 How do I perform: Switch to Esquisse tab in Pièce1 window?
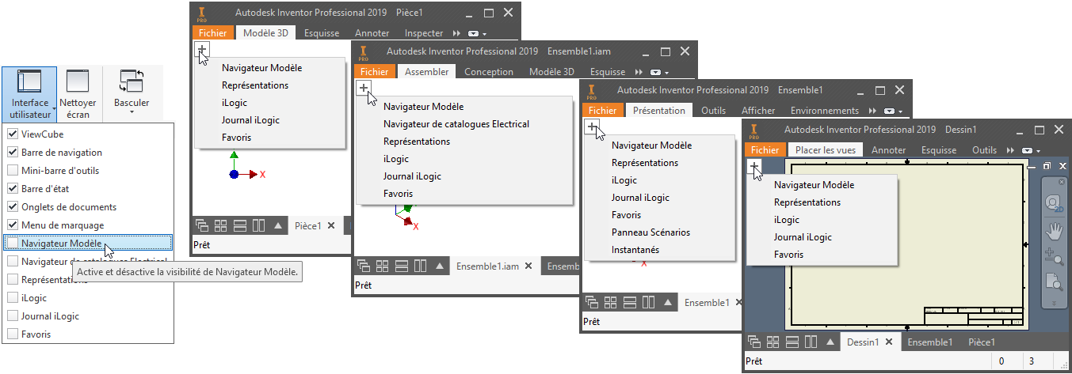pyautogui.click(x=322, y=33)
